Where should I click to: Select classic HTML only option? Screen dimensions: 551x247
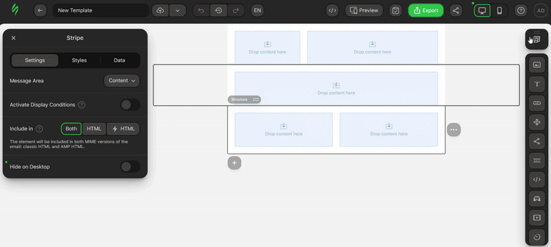click(94, 129)
